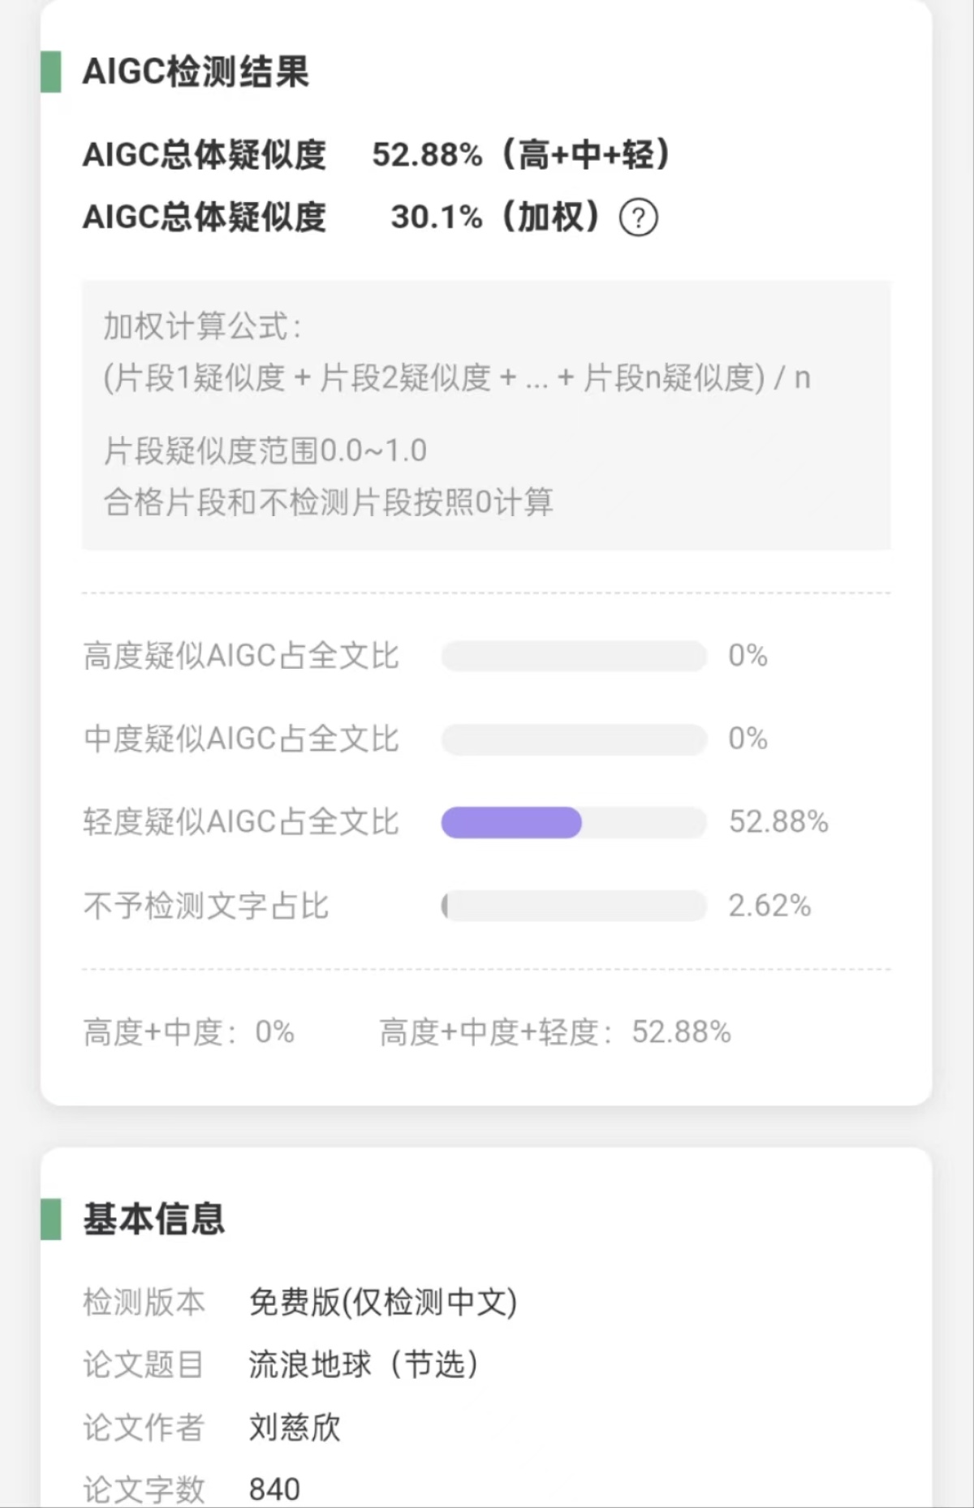Click the 52.88%（高+中+轻）overall value
The width and height of the screenshot is (974, 1508).
click(522, 154)
